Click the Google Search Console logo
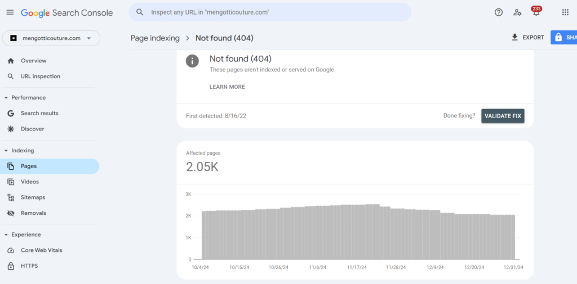 point(66,12)
